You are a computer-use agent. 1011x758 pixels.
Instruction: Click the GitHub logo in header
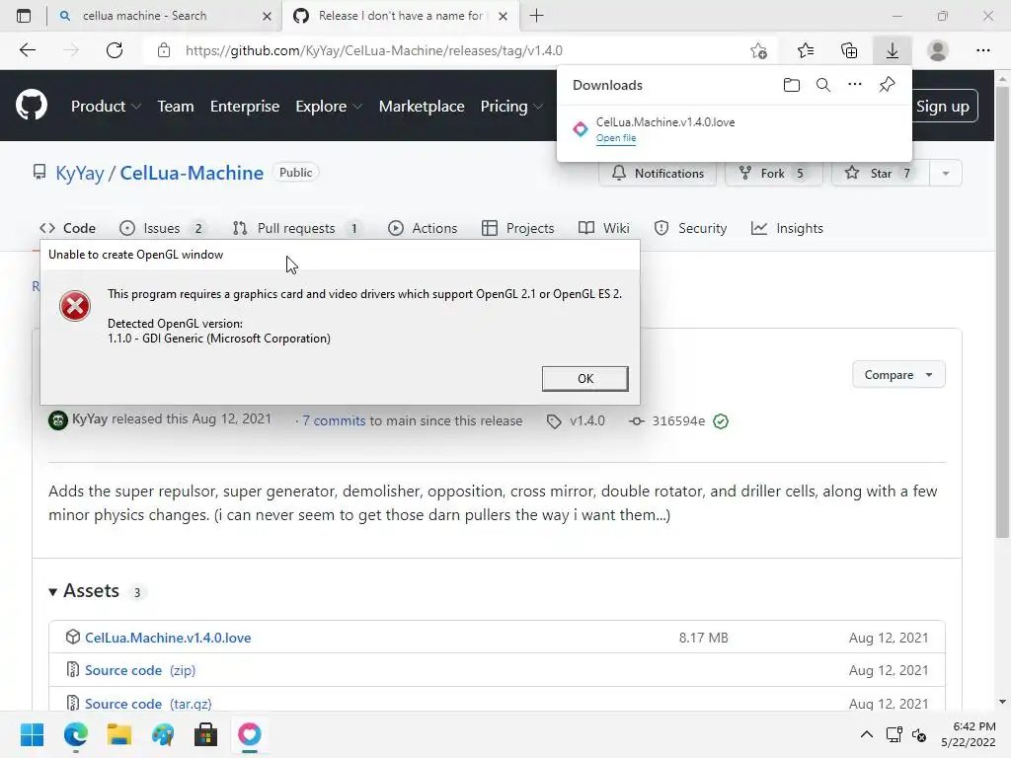31,106
